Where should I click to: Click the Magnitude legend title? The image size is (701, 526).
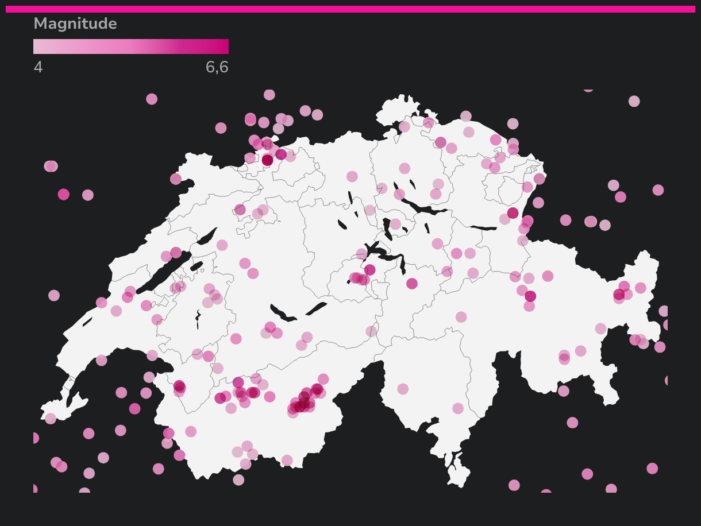point(75,24)
